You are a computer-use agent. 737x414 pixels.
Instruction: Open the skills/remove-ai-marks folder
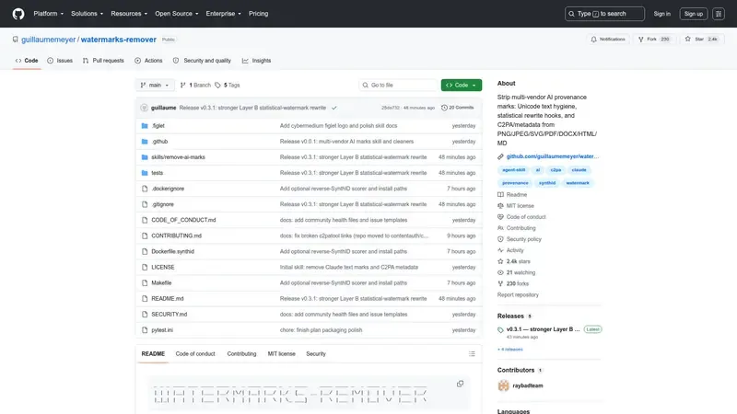[178, 157]
